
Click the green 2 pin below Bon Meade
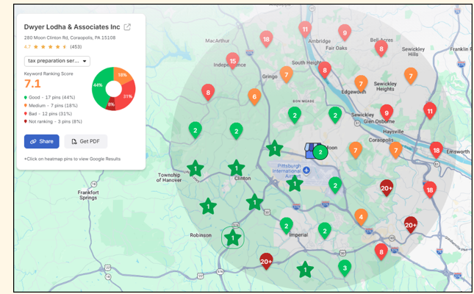295,115
